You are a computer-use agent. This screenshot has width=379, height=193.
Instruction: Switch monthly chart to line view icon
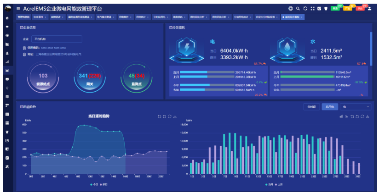click(346, 116)
